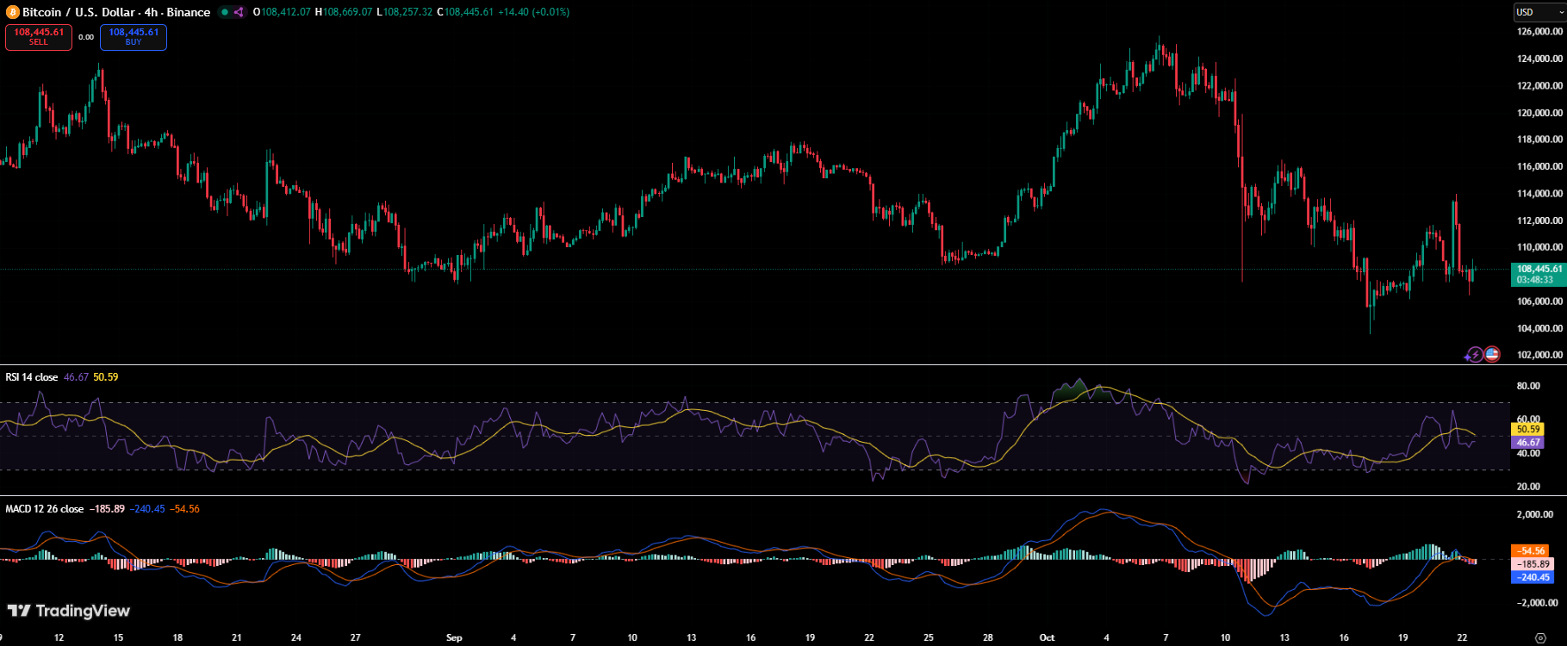Screen dimensions: 1567x646
Task: Click the green market status dot
Action: click(225, 12)
